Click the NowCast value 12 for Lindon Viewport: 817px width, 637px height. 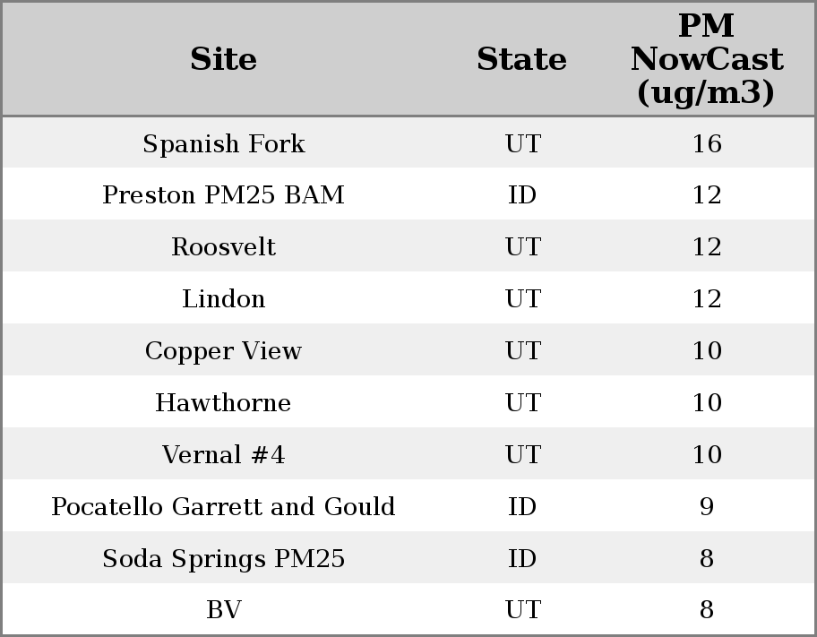click(706, 298)
